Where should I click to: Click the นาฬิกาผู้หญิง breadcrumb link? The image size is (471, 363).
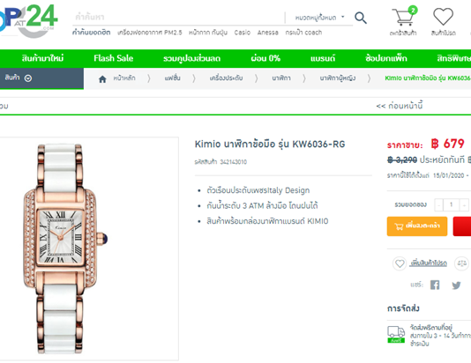337,78
